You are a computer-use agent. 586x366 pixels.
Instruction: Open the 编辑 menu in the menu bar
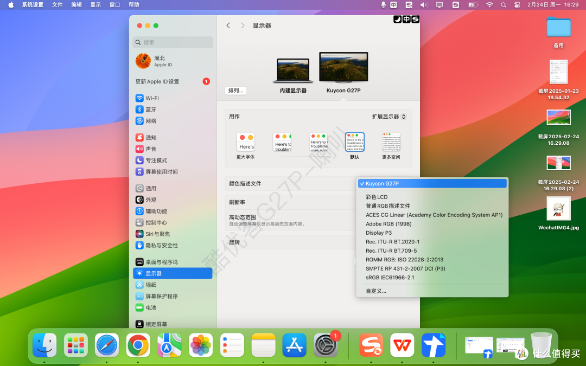(x=76, y=4)
